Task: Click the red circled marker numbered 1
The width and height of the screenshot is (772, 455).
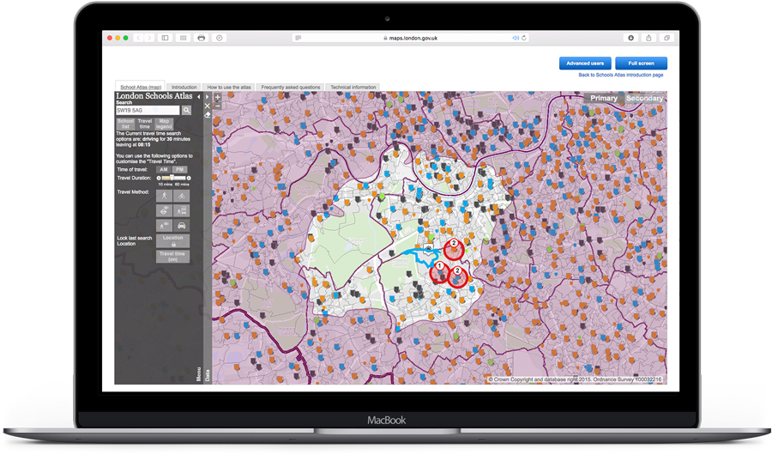Action: point(439,271)
